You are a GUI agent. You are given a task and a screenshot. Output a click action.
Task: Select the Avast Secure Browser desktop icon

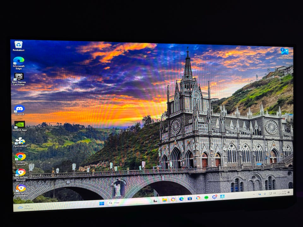[21, 190]
